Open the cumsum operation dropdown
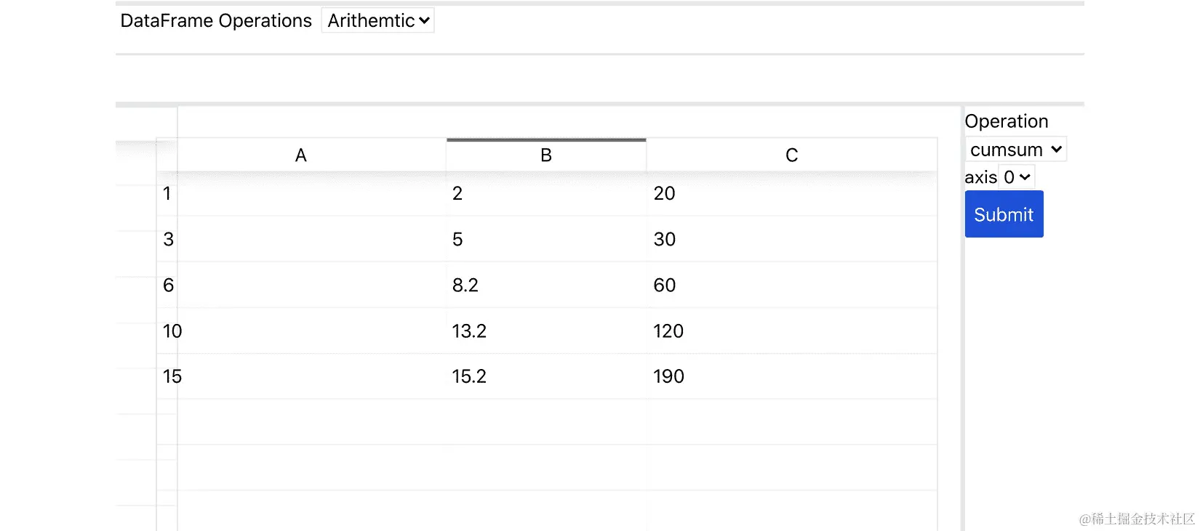Image resolution: width=1200 pixels, height=531 pixels. (x=1015, y=150)
